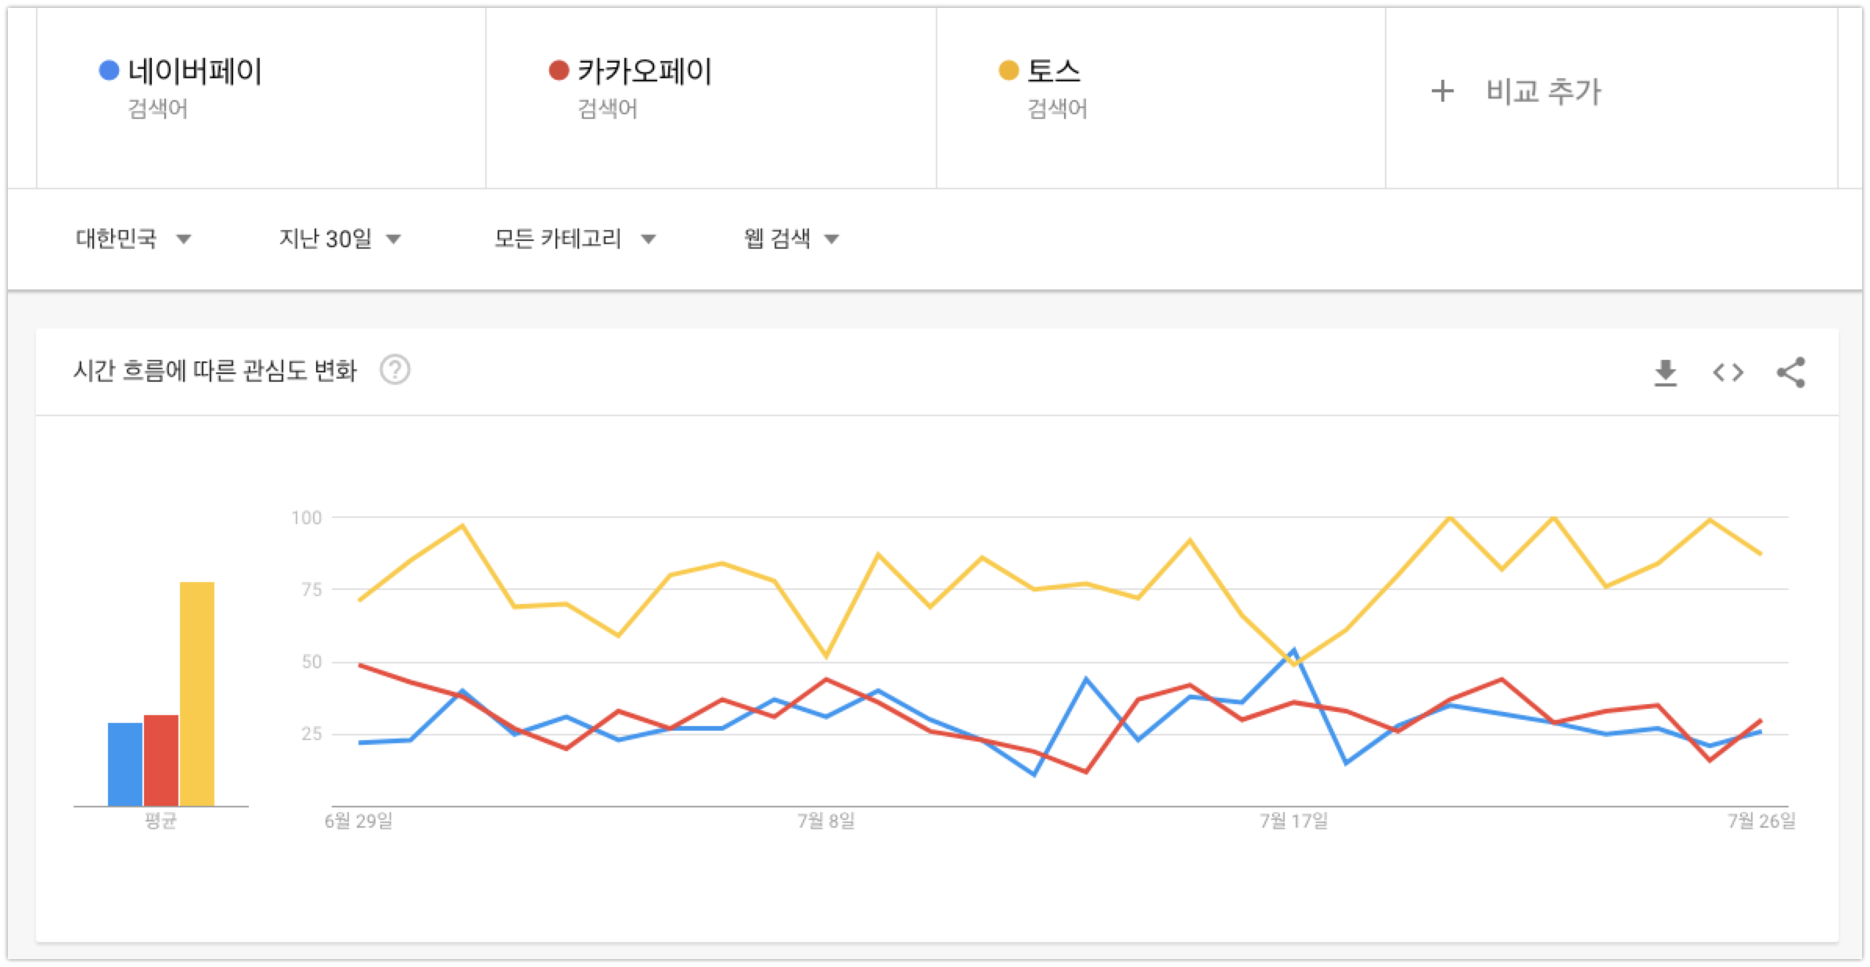Edit the 카카오페이 search term
Image resolution: width=1870 pixels, height=967 pixels.
coord(645,71)
